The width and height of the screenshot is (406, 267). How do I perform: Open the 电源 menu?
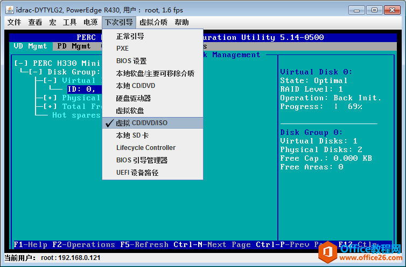(90, 22)
